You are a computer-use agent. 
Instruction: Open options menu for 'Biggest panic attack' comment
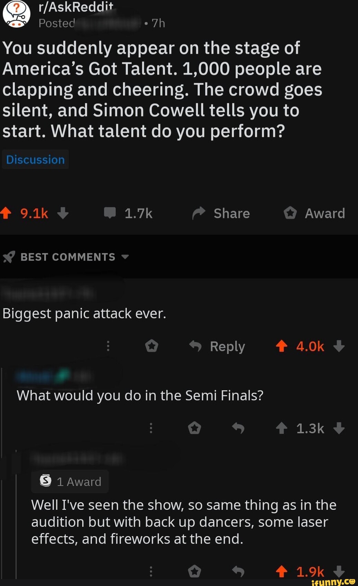coord(108,346)
